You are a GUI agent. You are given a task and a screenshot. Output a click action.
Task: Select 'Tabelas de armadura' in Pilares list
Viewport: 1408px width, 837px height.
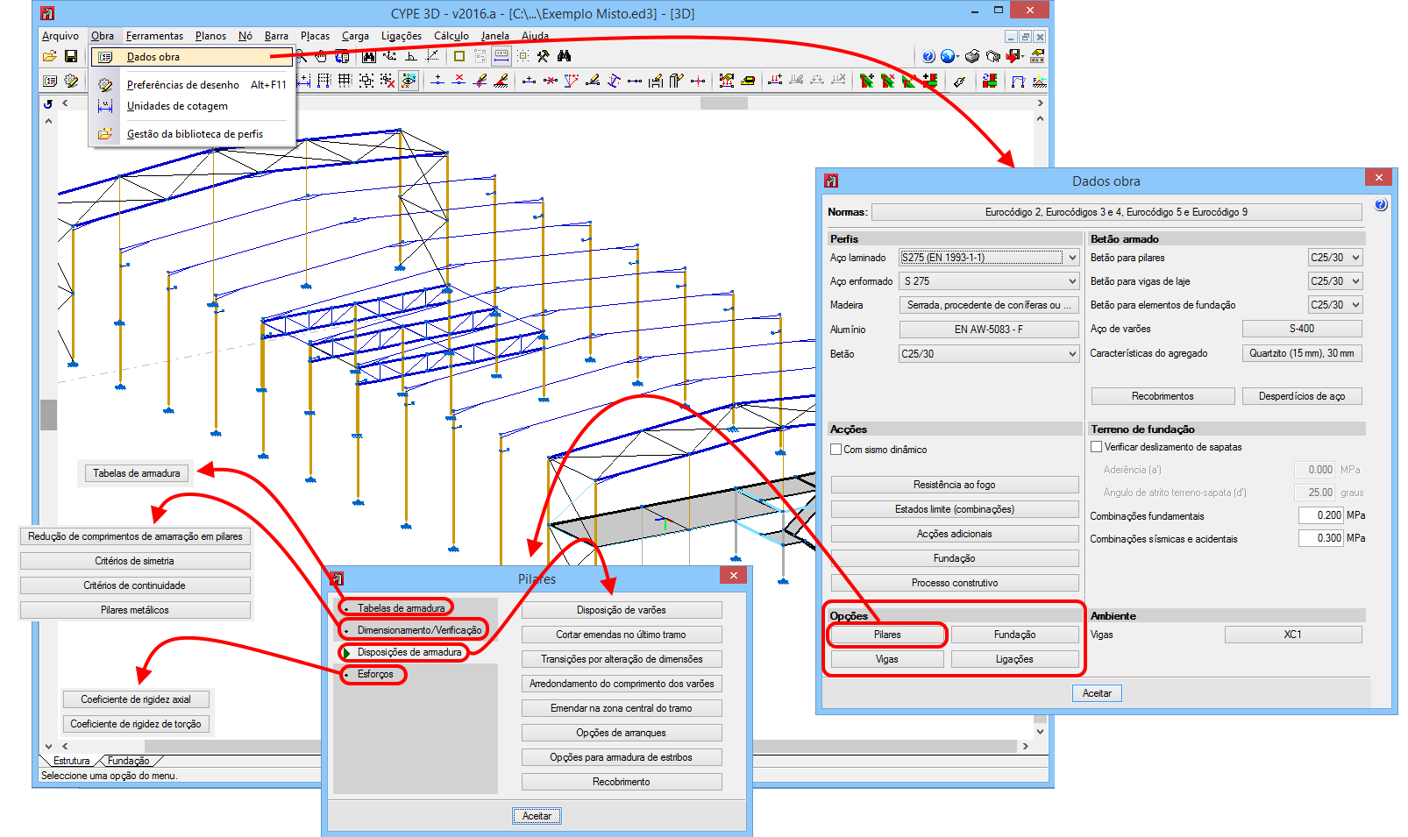pos(401,608)
